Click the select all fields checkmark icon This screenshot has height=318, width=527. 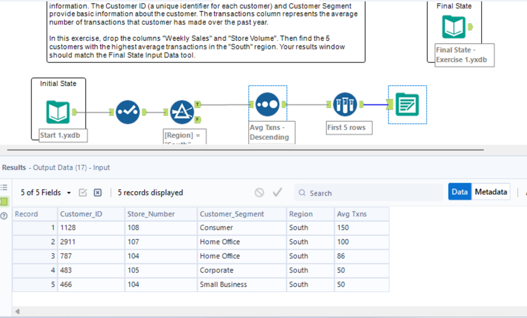click(x=83, y=192)
